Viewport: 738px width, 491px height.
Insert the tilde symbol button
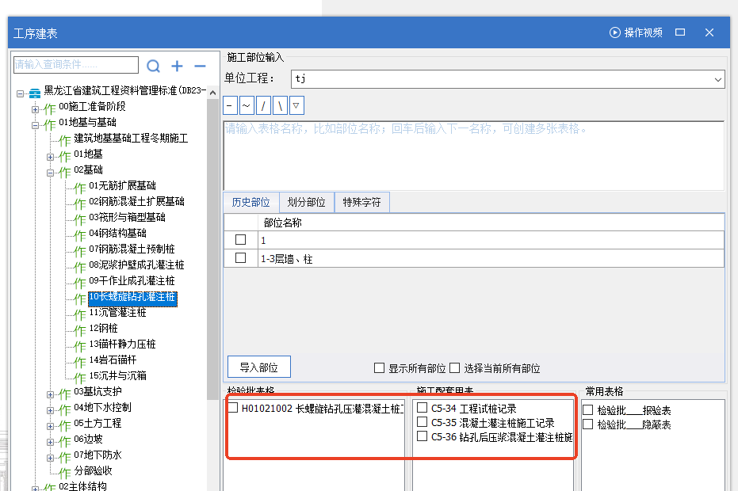tap(247, 105)
